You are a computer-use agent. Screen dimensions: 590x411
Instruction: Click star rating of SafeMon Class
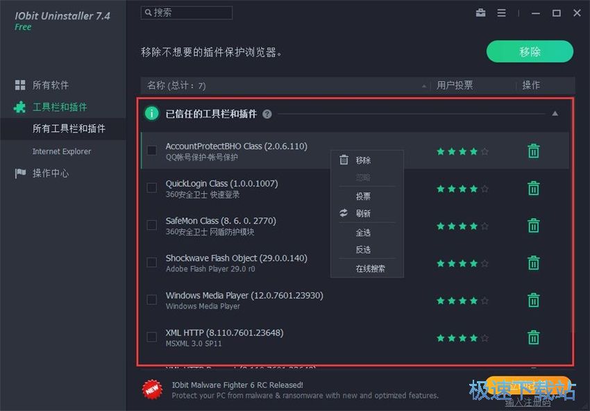pyautogui.click(x=462, y=226)
